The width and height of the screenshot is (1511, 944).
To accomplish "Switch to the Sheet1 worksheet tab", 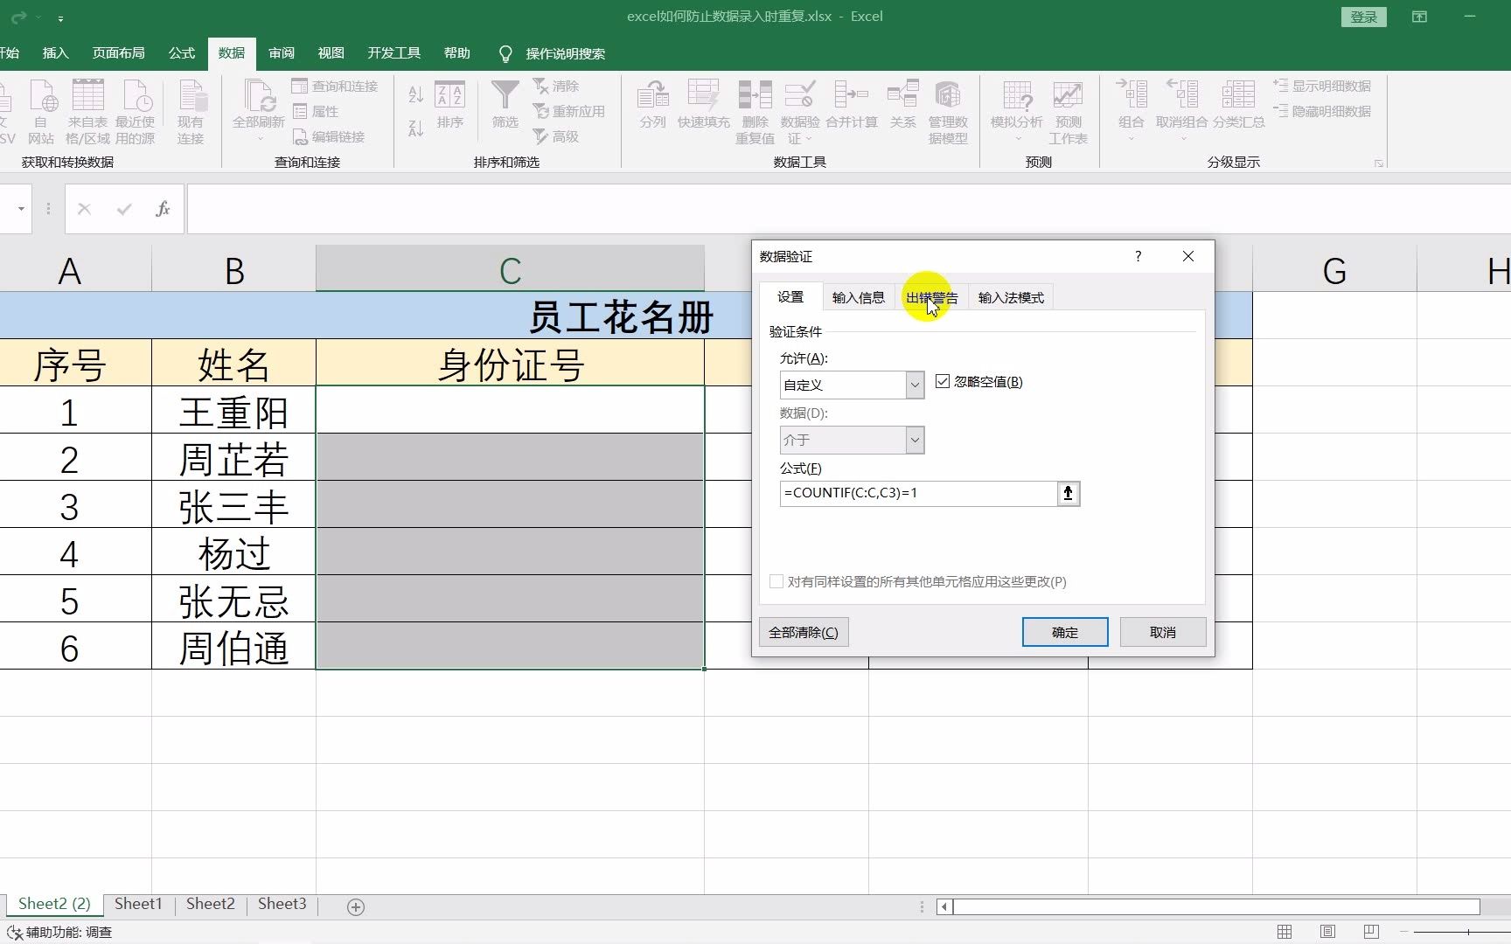I will [138, 904].
